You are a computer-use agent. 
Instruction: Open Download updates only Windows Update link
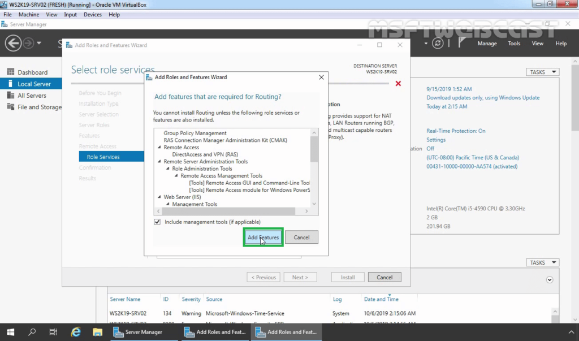pyautogui.click(x=483, y=97)
